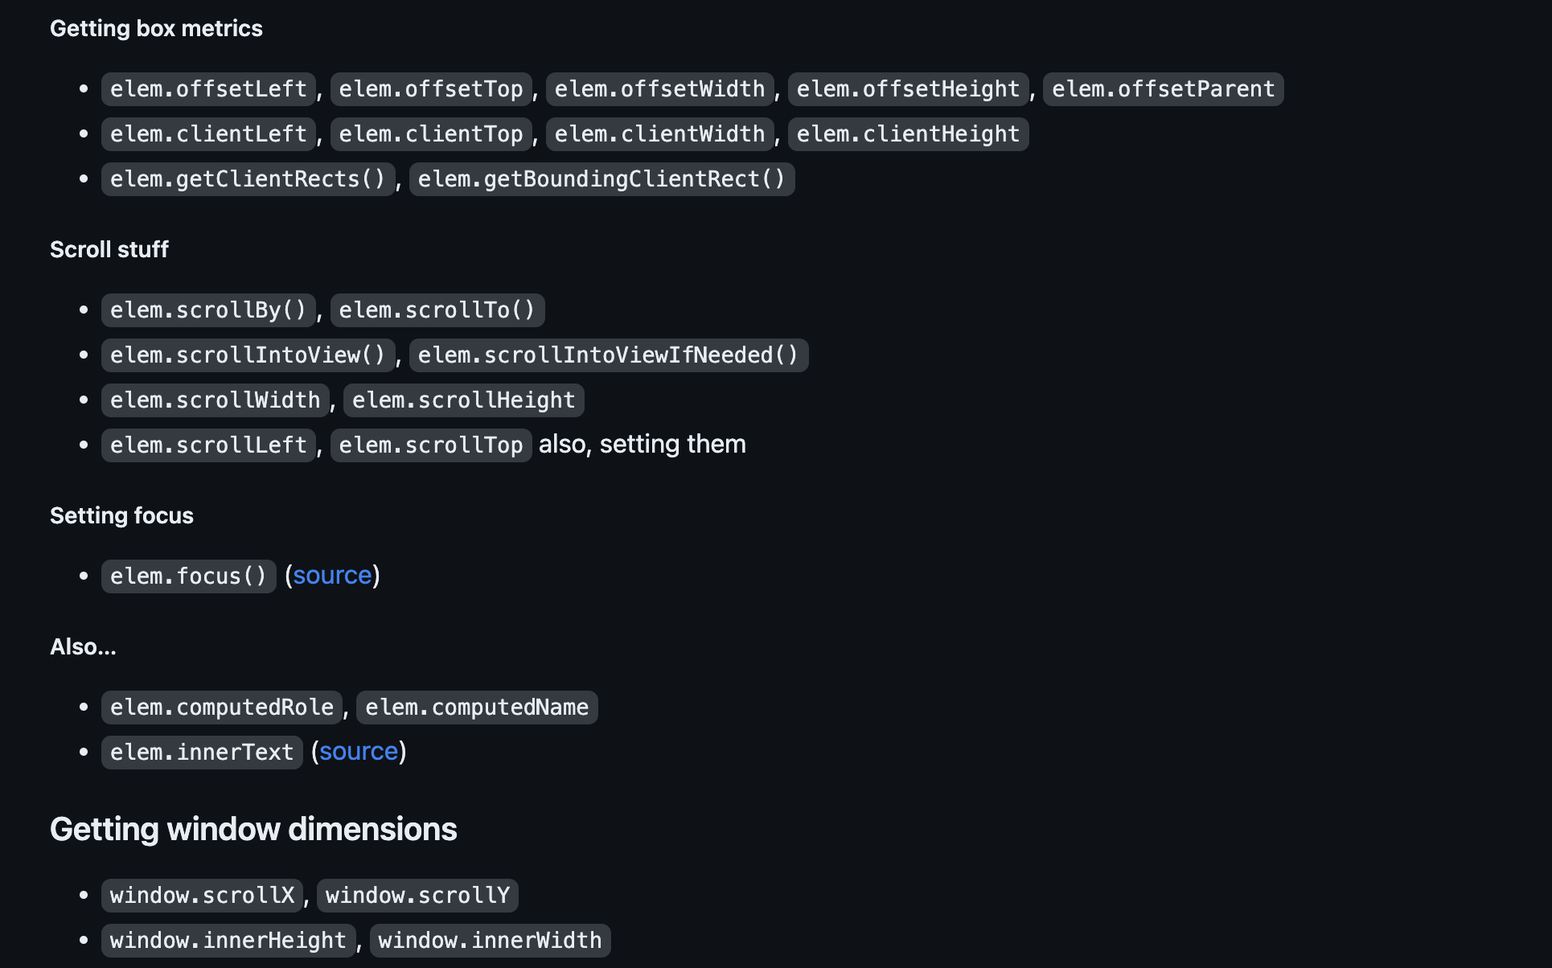Click the Getting window dimensions heading
The width and height of the screenshot is (1552, 968).
click(253, 830)
